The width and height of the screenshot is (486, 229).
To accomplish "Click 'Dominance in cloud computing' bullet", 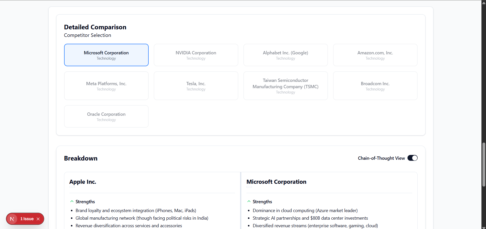I will pyautogui.click(x=305, y=211).
